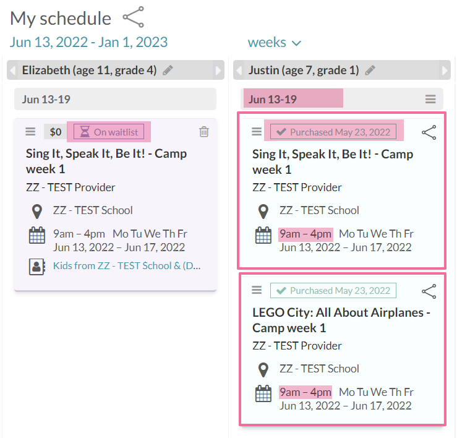Open hamburger menu on Justin's Sing It camp
This screenshot has height=438, width=457.
click(x=257, y=132)
